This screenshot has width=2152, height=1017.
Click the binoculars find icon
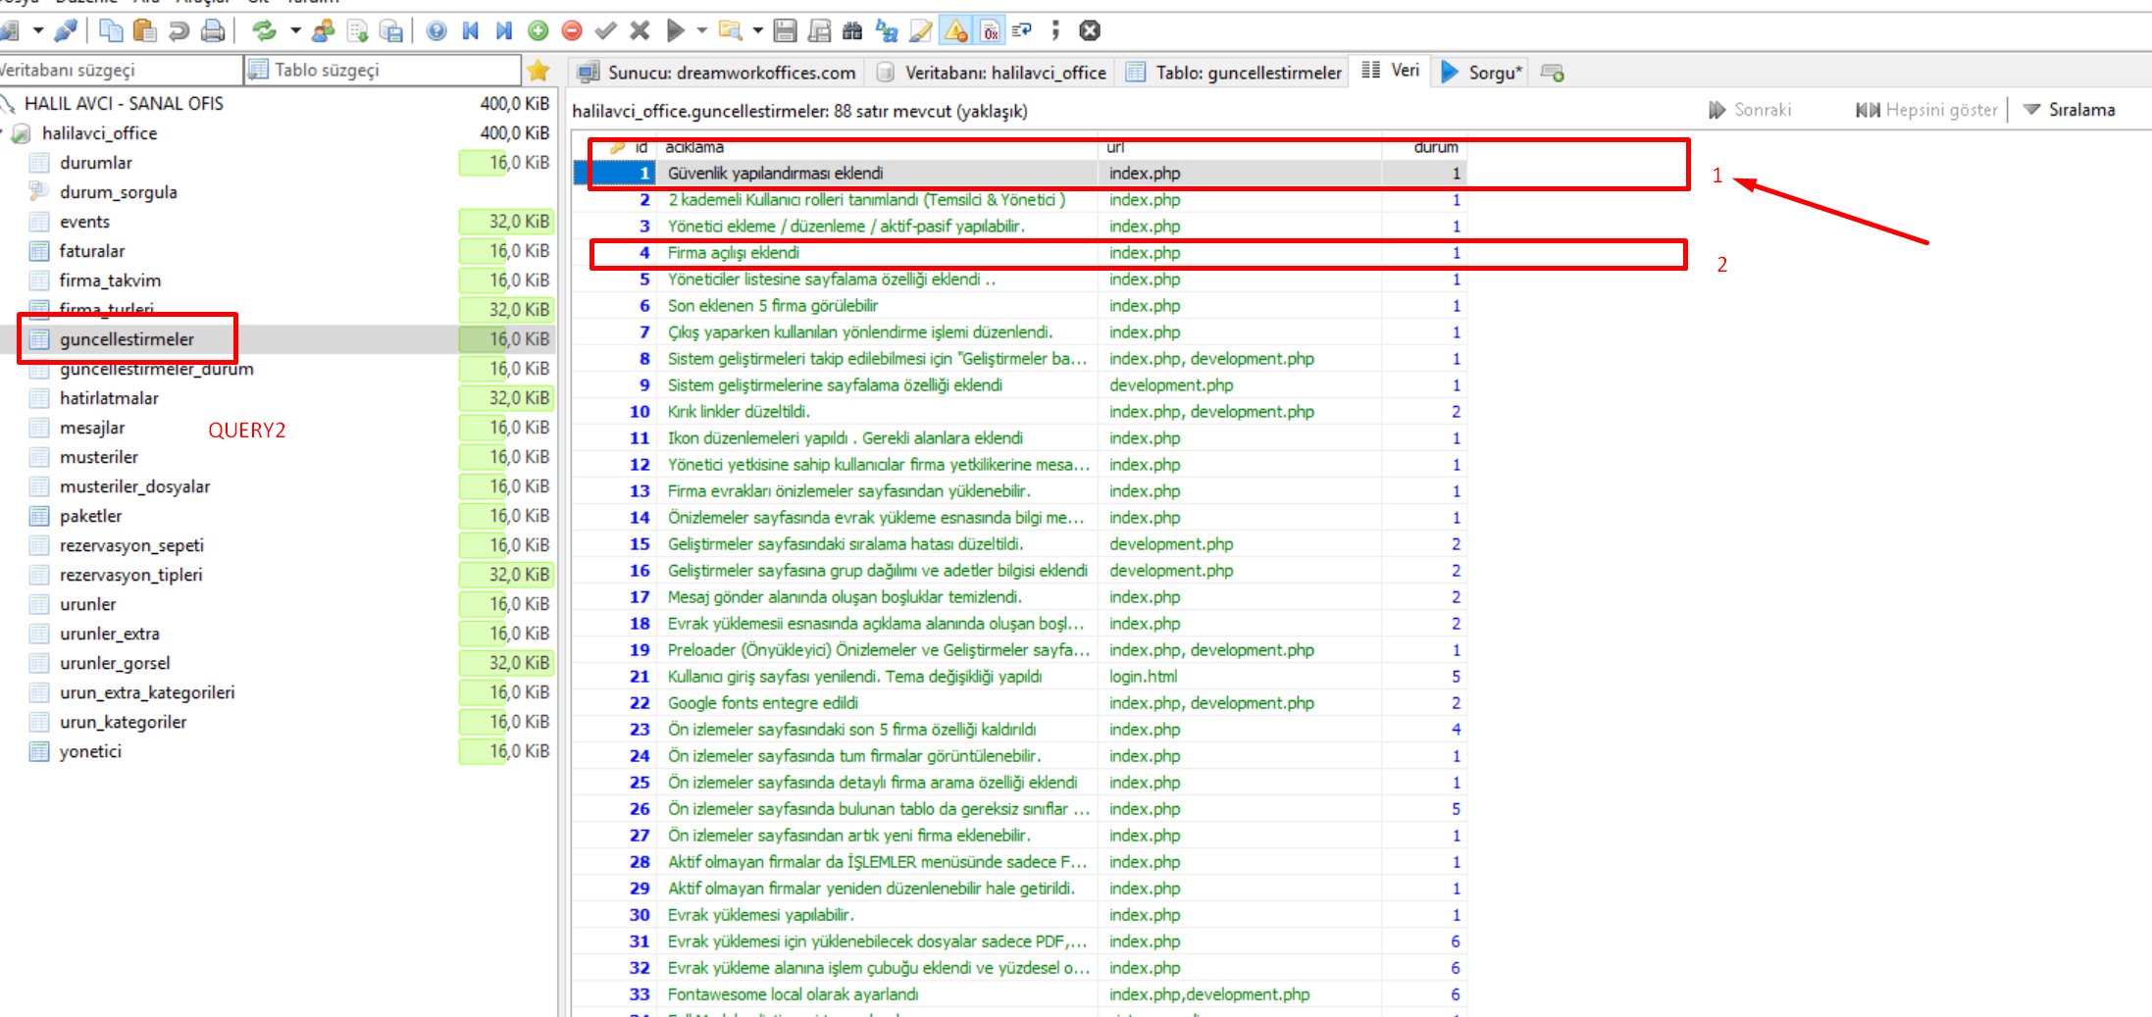pos(852,30)
